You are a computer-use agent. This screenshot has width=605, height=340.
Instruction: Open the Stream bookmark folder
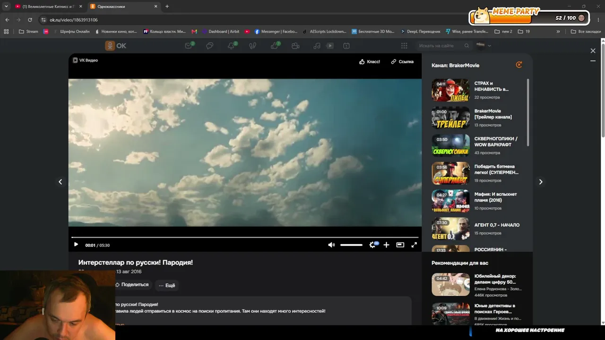tap(28, 32)
